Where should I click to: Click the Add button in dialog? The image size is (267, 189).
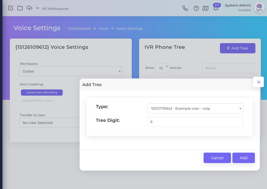point(243,158)
